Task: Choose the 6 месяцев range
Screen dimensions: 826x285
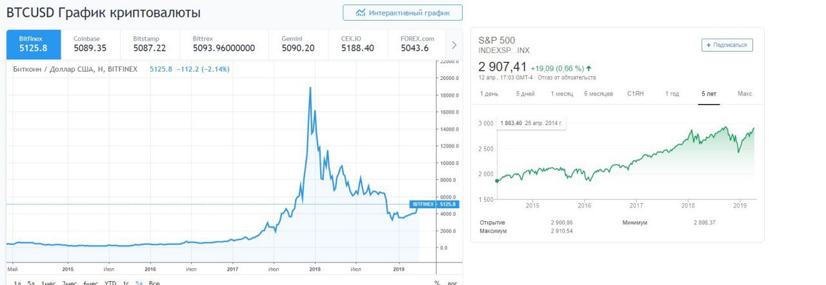Action: (598, 93)
